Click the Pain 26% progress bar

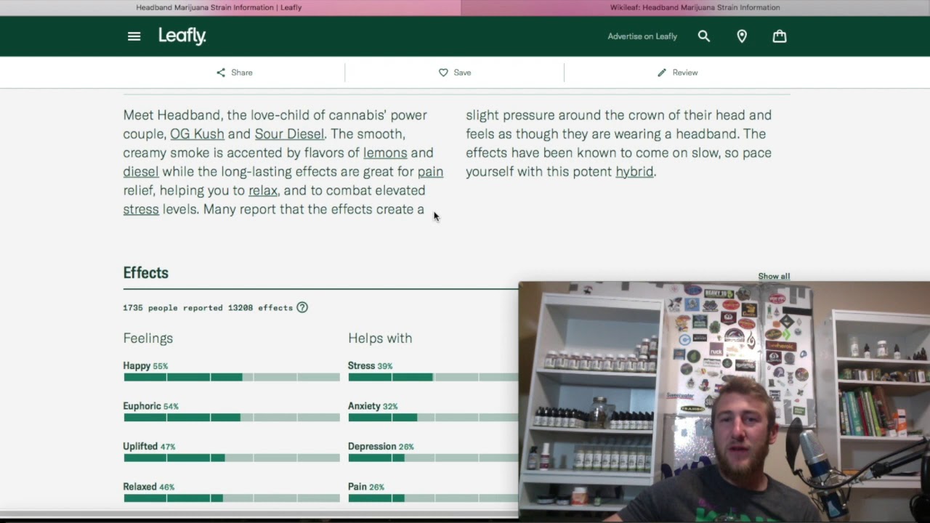pos(433,498)
